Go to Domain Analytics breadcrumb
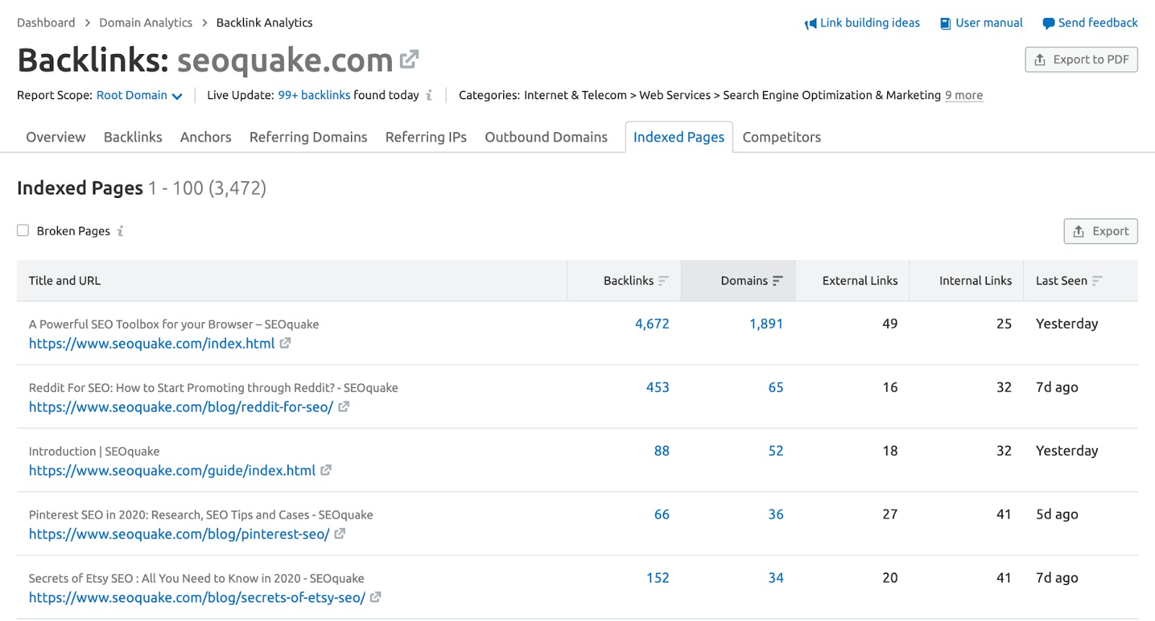The width and height of the screenshot is (1155, 621). coord(146,22)
